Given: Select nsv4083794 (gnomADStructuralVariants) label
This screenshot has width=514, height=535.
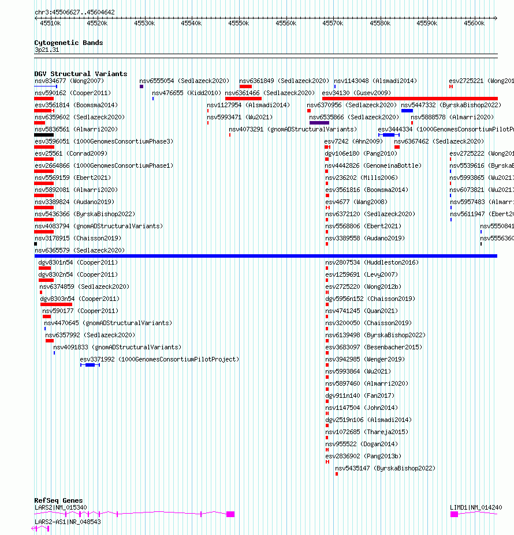Looking at the screenshot, I should click(99, 226).
